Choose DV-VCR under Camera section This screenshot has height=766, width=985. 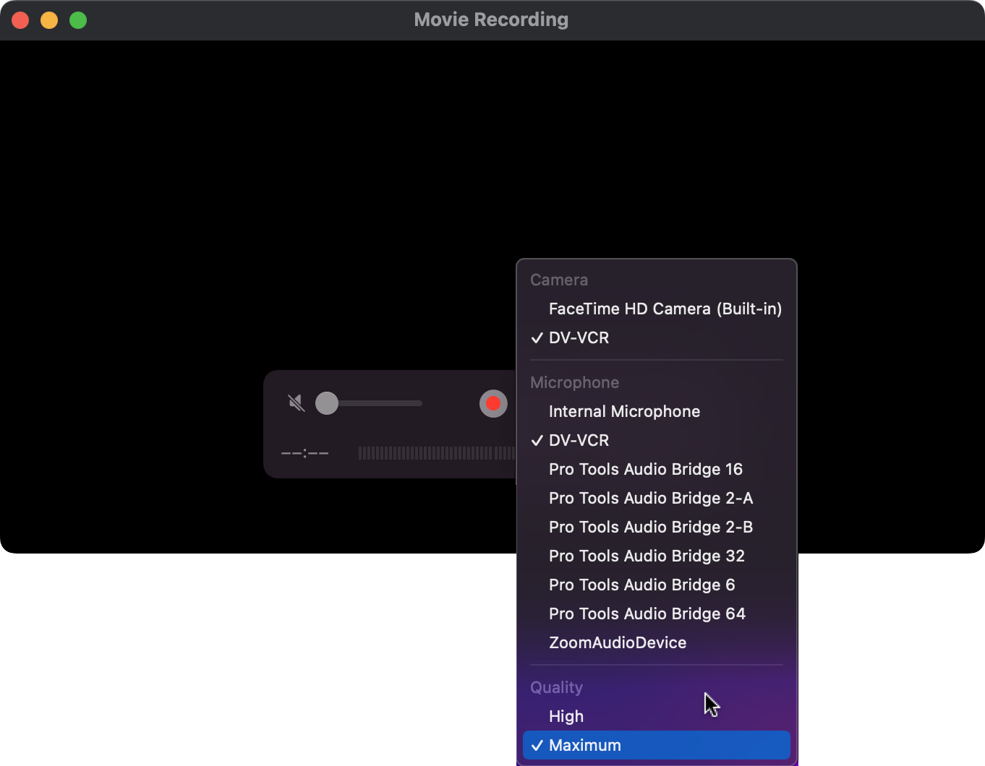[x=579, y=338]
